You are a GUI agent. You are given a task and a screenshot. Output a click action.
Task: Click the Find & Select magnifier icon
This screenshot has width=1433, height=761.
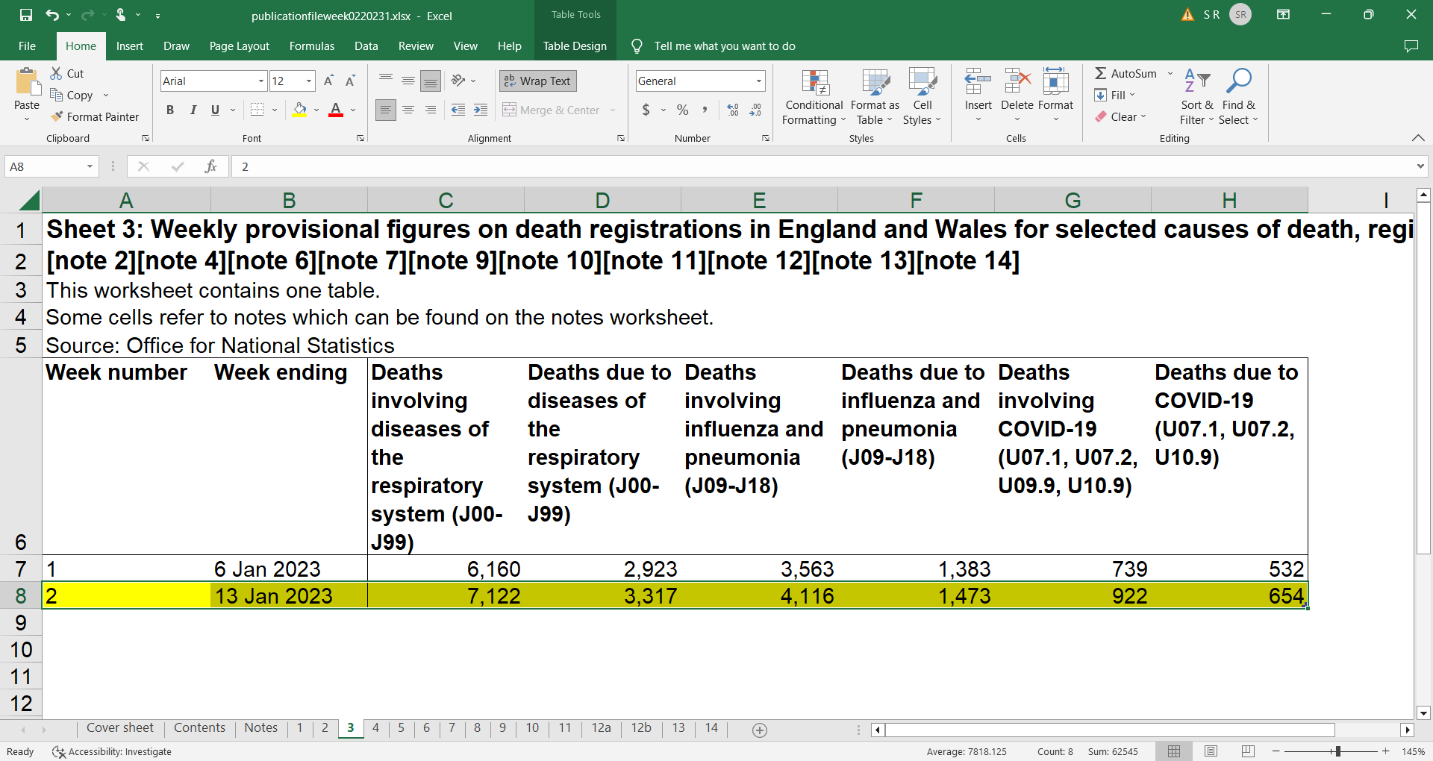pos(1238,81)
